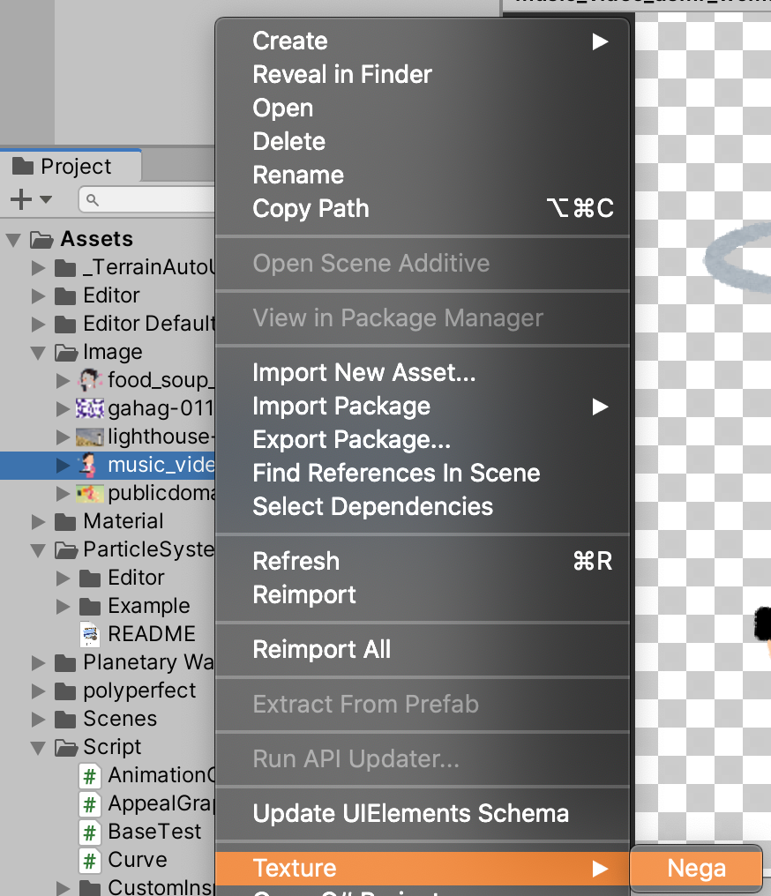Click the lighthouse image thumbnail icon
Screen dimensions: 771x896
pyautogui.click(x=90, y=437)
